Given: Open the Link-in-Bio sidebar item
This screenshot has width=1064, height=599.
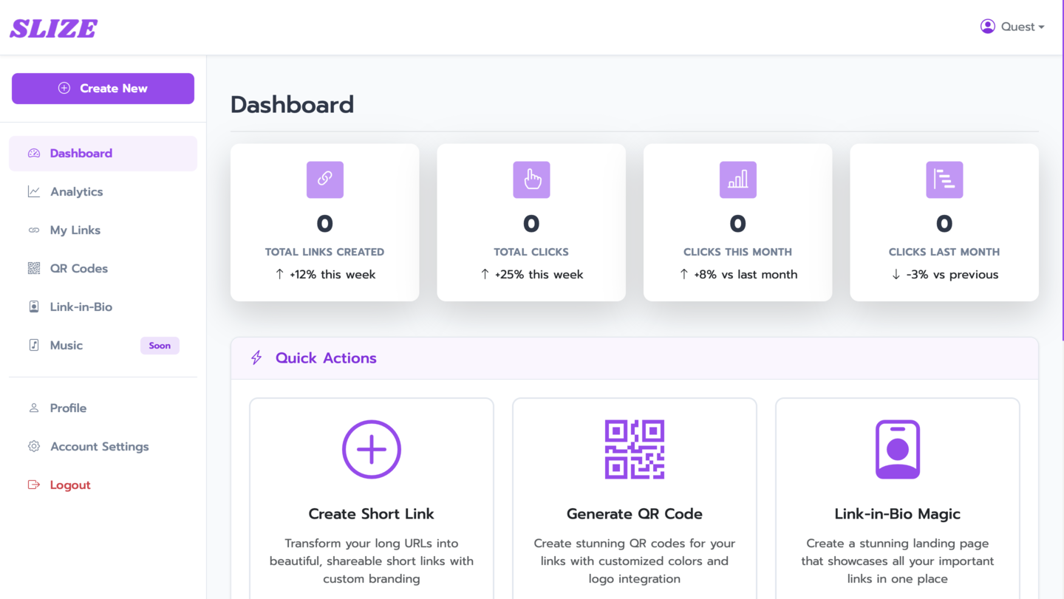Looking at the screenshot, I should (81, 307).
